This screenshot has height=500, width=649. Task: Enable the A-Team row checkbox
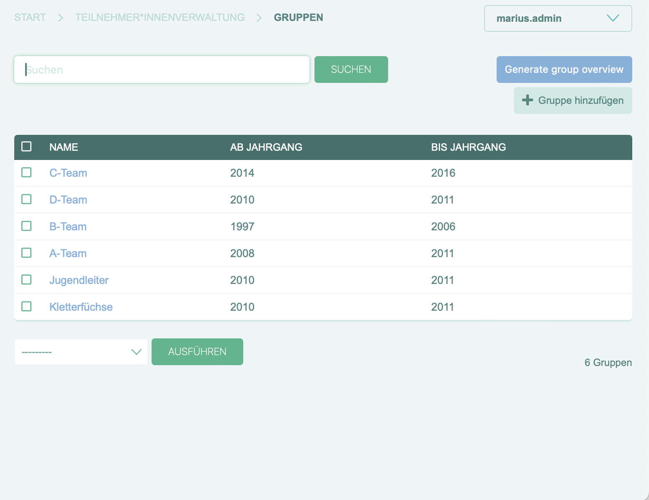(x=26, y=253)
